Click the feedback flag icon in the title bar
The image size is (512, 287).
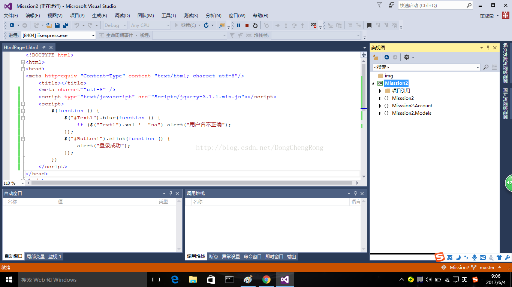point(380,5)
